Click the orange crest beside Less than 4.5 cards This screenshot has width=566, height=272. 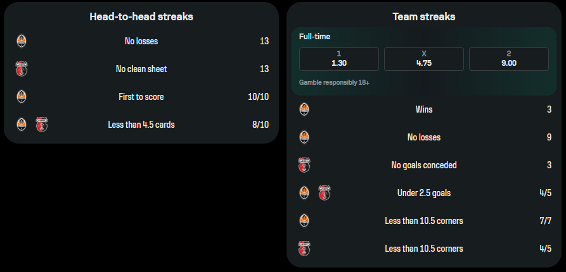(22, 125)
